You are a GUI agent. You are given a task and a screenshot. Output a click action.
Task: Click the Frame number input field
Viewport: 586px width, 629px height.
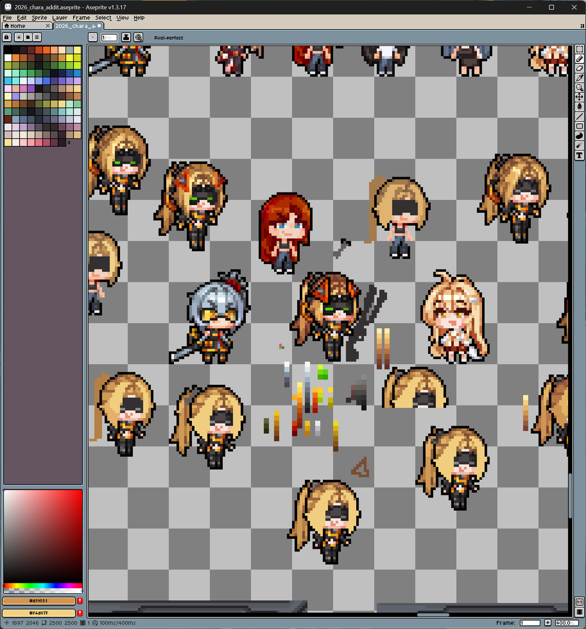point(530,623)
